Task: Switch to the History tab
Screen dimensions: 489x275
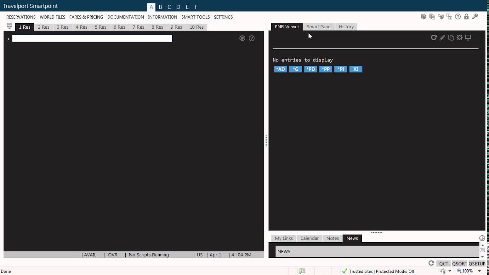Action: 346,27
